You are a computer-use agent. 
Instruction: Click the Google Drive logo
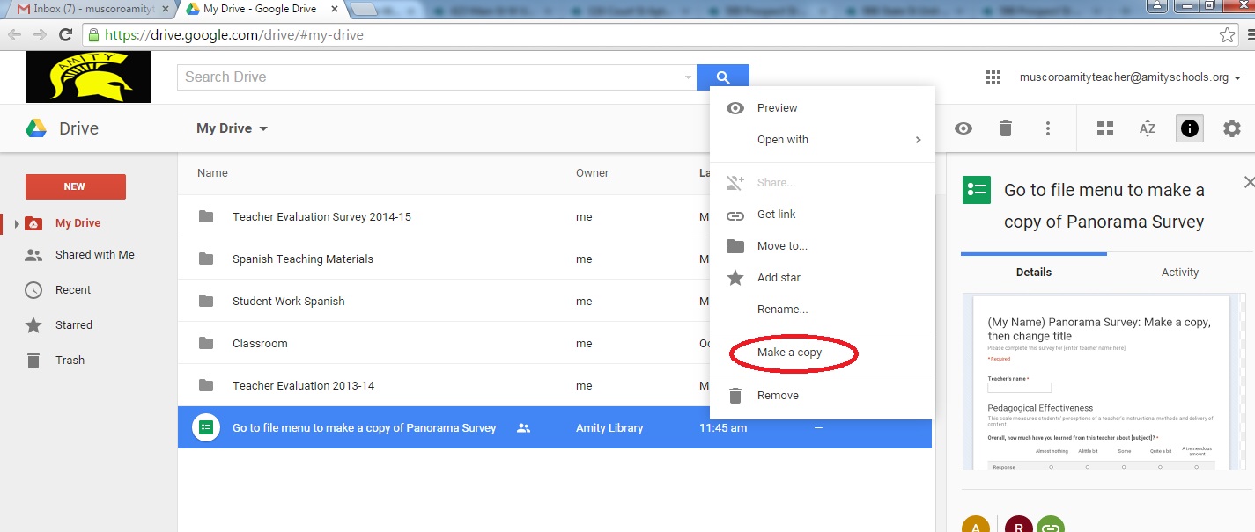coord(35,128)
